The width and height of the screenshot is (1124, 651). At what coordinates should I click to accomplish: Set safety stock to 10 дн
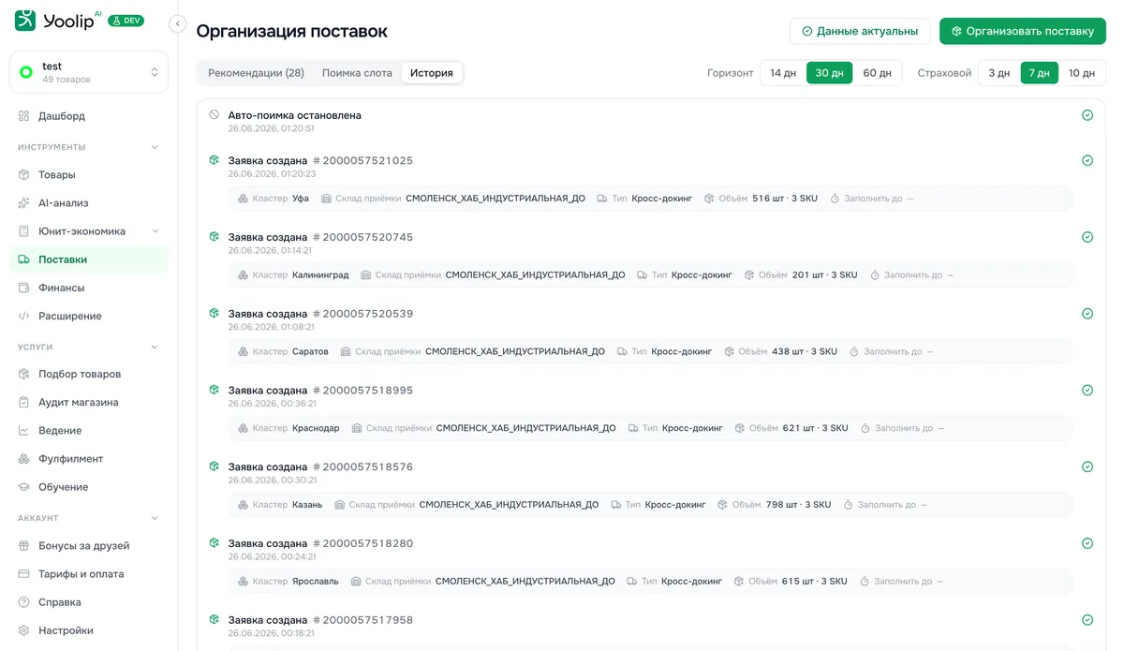pyautogui.click(x=1082, y=73)
